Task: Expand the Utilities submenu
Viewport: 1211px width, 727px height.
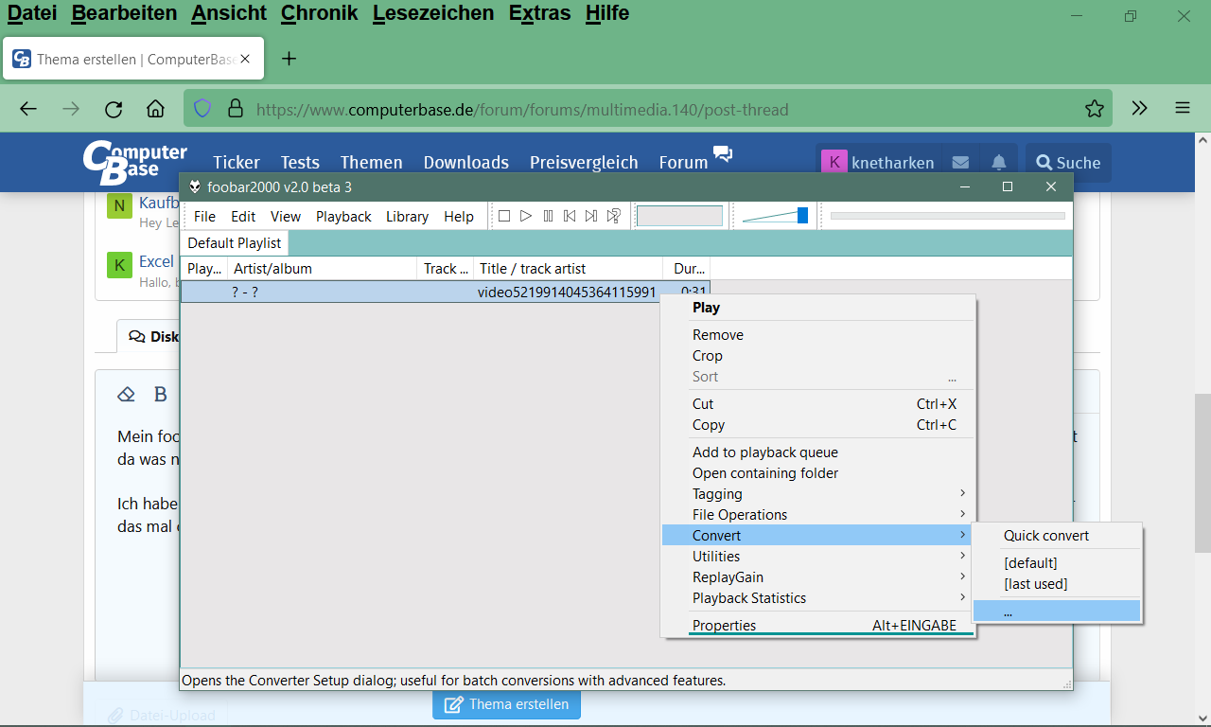Action: point(817,557)
